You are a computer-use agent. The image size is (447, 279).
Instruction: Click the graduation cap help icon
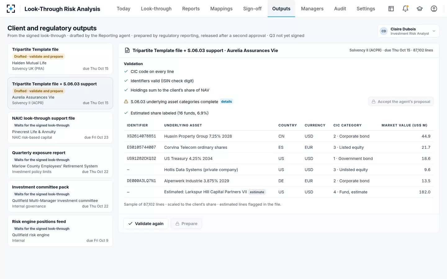[x=420, y=9]
